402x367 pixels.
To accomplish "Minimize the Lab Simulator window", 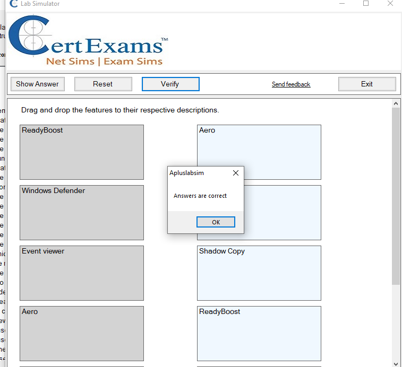I will tap(342, 3).
